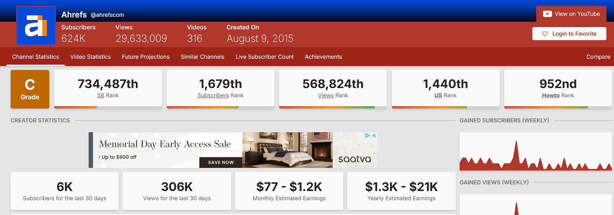The height and width of the screenshot is (215, 614).
Task: Click the Gained Subscribers weekly chart
Action: click(x=536, y=151)
